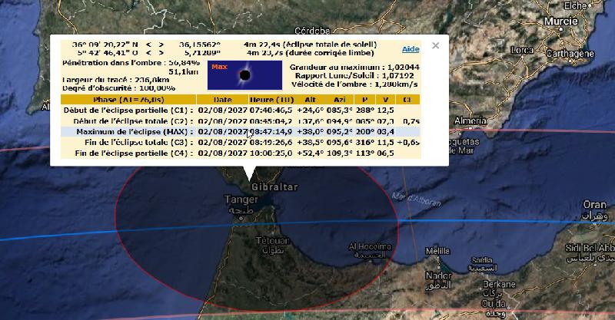Click the altitude value +24,6°

(x=311, y=111)
